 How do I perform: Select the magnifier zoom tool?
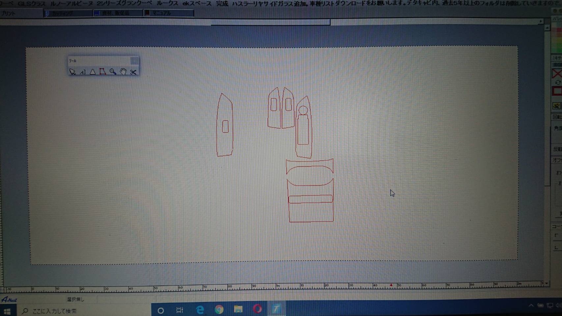(113, 71)
